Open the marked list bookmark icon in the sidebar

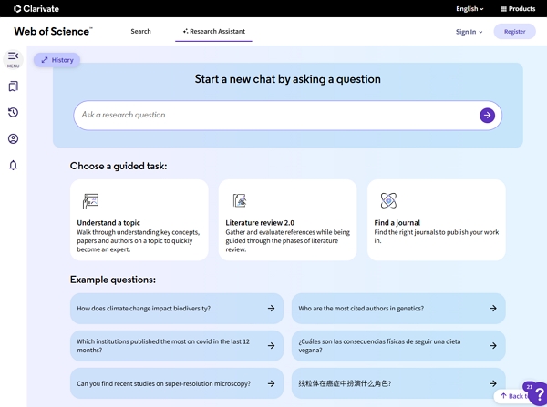coord(14,86)
